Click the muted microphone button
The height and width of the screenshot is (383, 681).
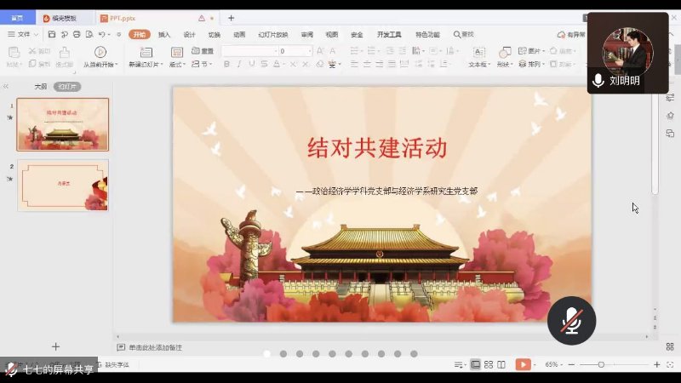[571, 321]
